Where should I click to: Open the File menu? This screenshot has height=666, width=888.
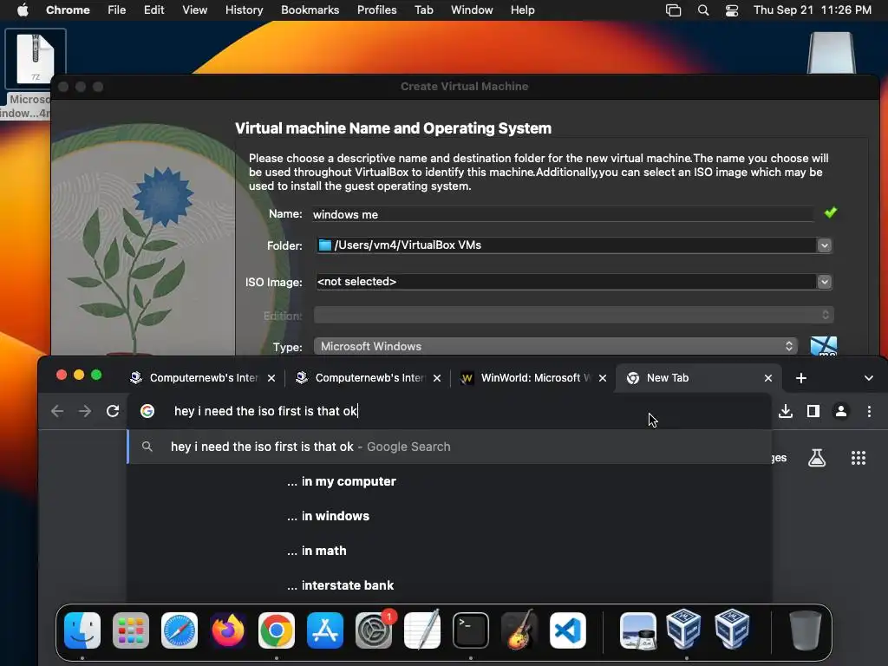117,10
